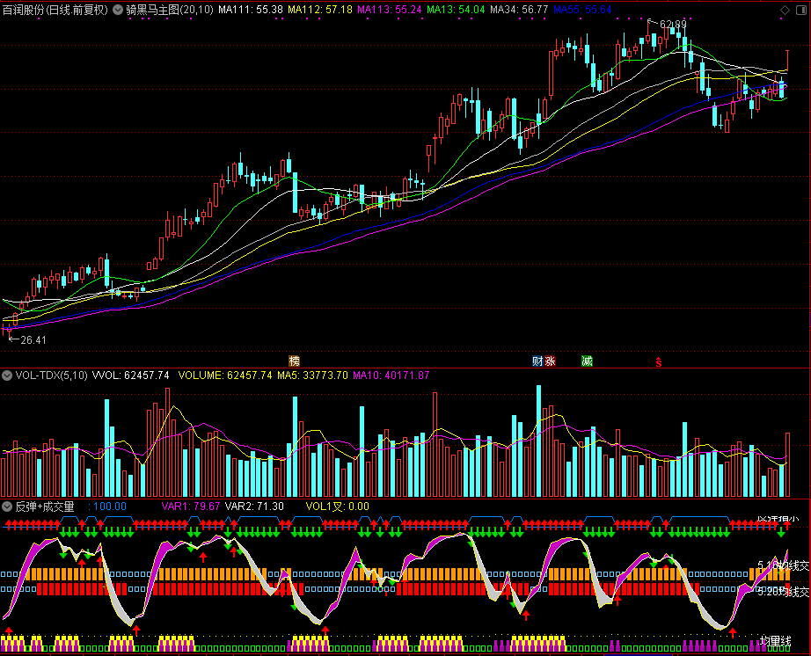
Task: Click the 62.89 high price label
Action: [673, 25]
